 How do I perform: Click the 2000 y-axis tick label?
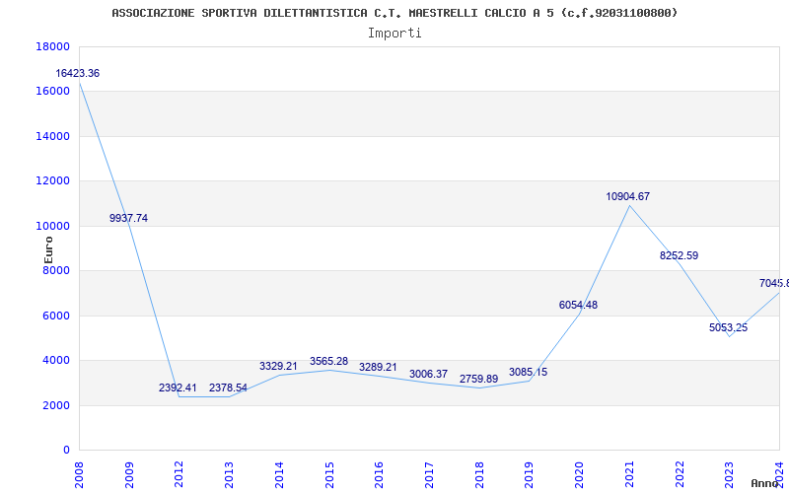point(56,405)
